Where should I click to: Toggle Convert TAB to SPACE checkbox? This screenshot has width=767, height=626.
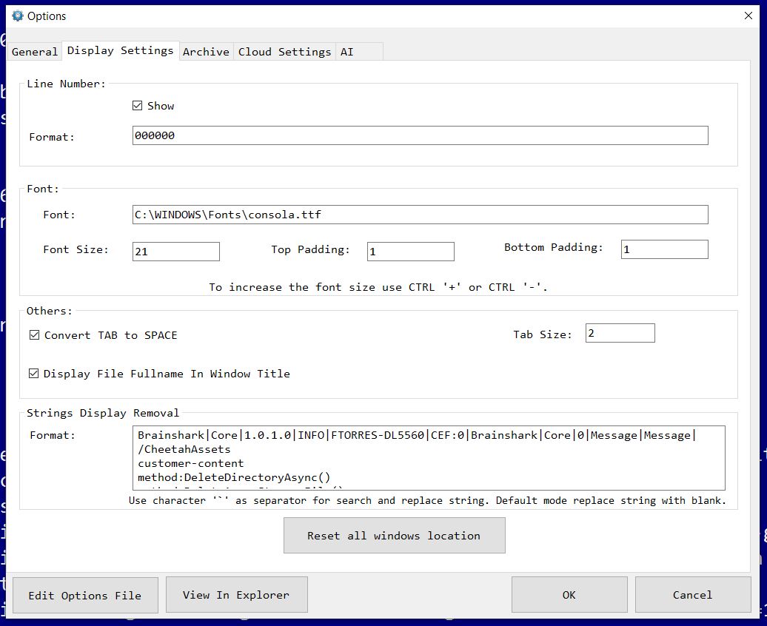click(x=34, y=335)
